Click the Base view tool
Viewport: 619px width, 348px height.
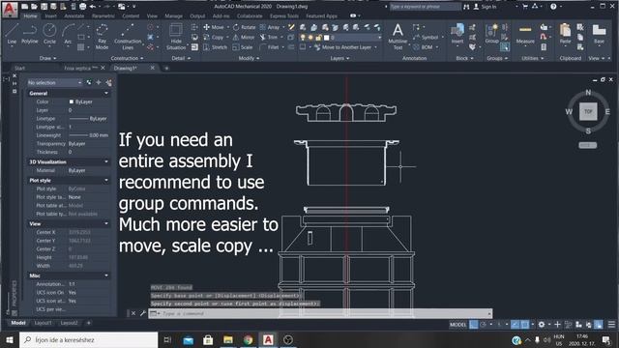(x=599, y=34)
